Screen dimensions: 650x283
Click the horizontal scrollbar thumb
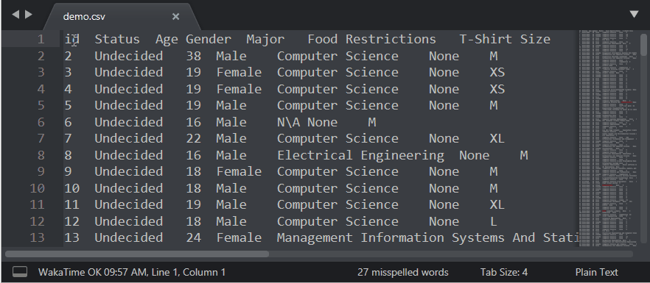(137, 254)
